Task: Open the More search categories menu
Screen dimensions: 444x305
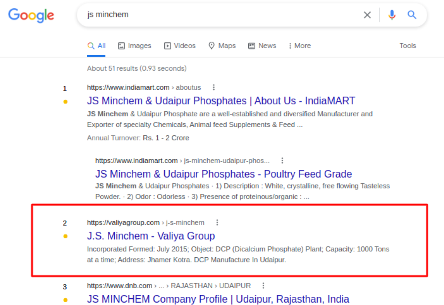Action: pyautogui.click(x=299, y=45)
